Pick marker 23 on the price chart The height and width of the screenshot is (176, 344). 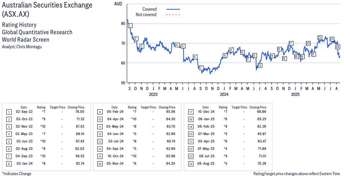332,39
